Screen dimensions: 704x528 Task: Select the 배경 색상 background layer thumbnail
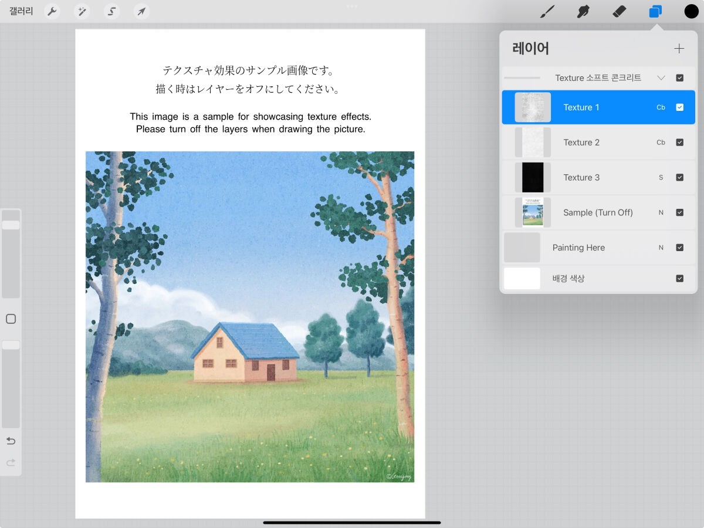(522, 279)
